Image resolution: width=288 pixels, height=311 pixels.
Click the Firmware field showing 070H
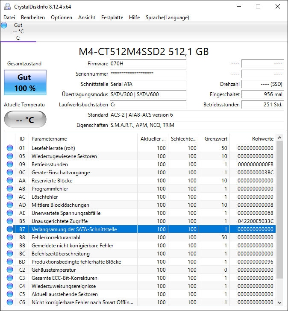[x=148, y=64]
